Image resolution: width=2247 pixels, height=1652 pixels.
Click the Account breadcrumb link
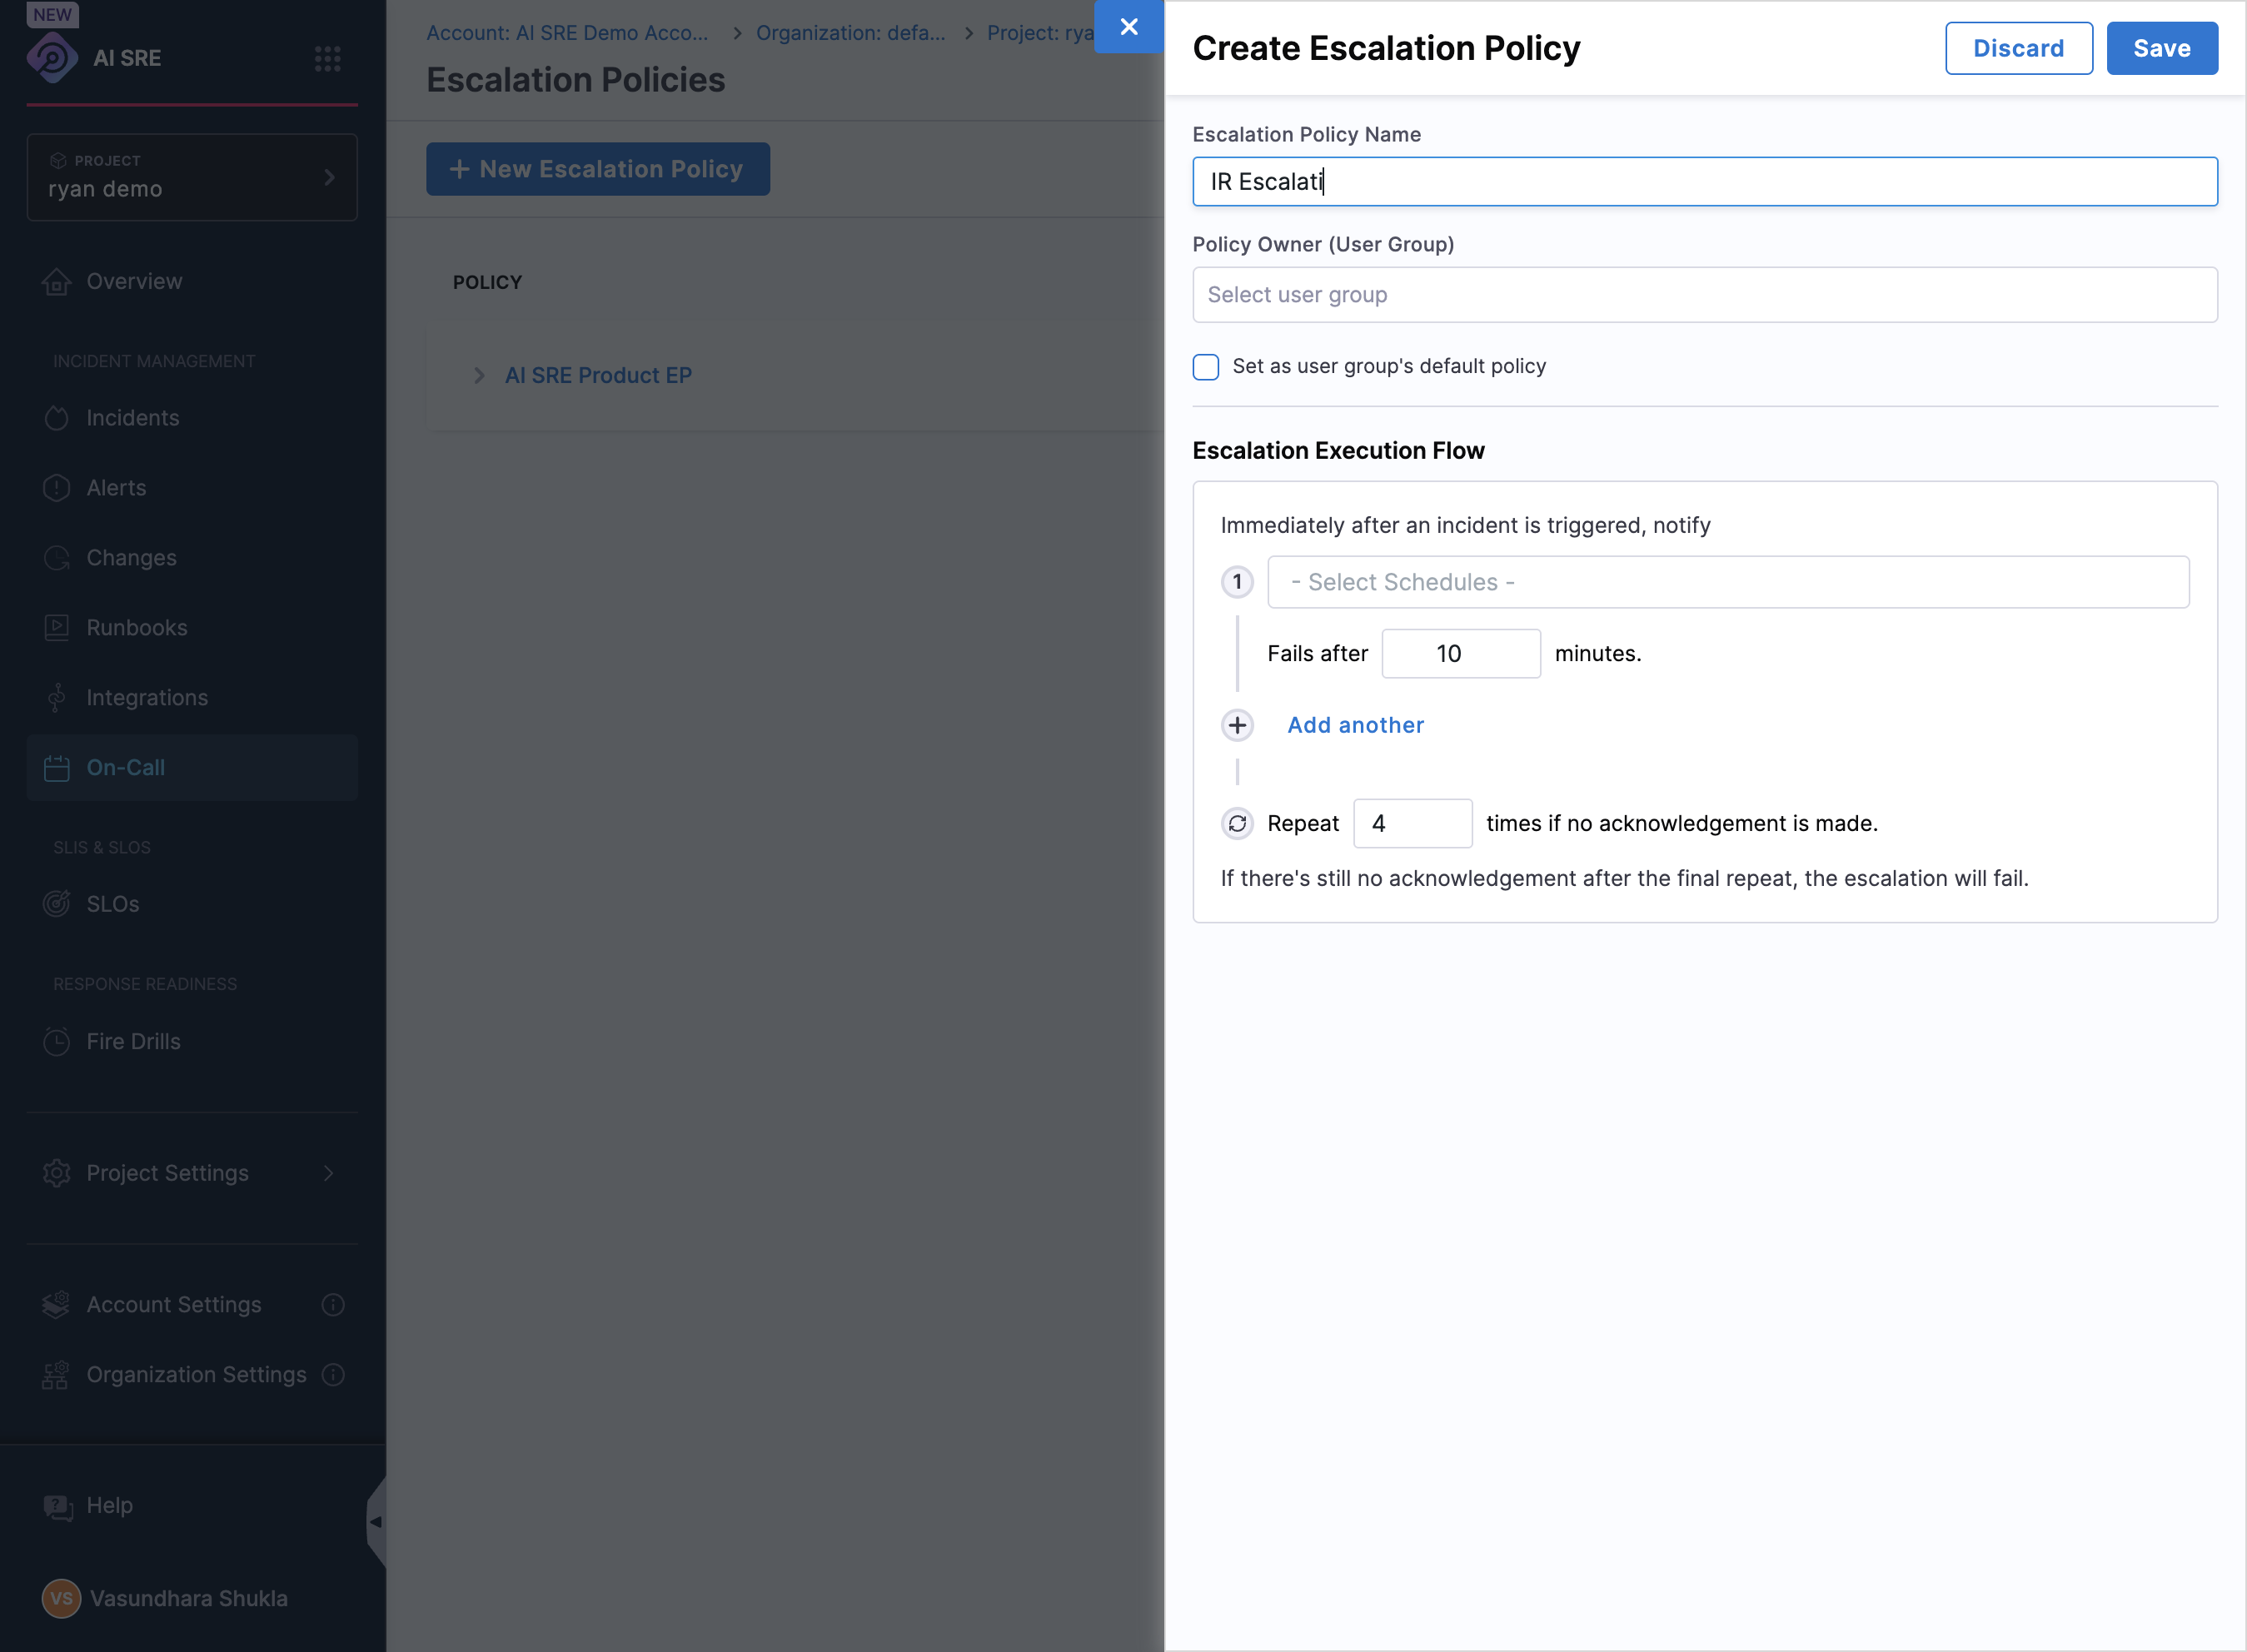point(567,33)
